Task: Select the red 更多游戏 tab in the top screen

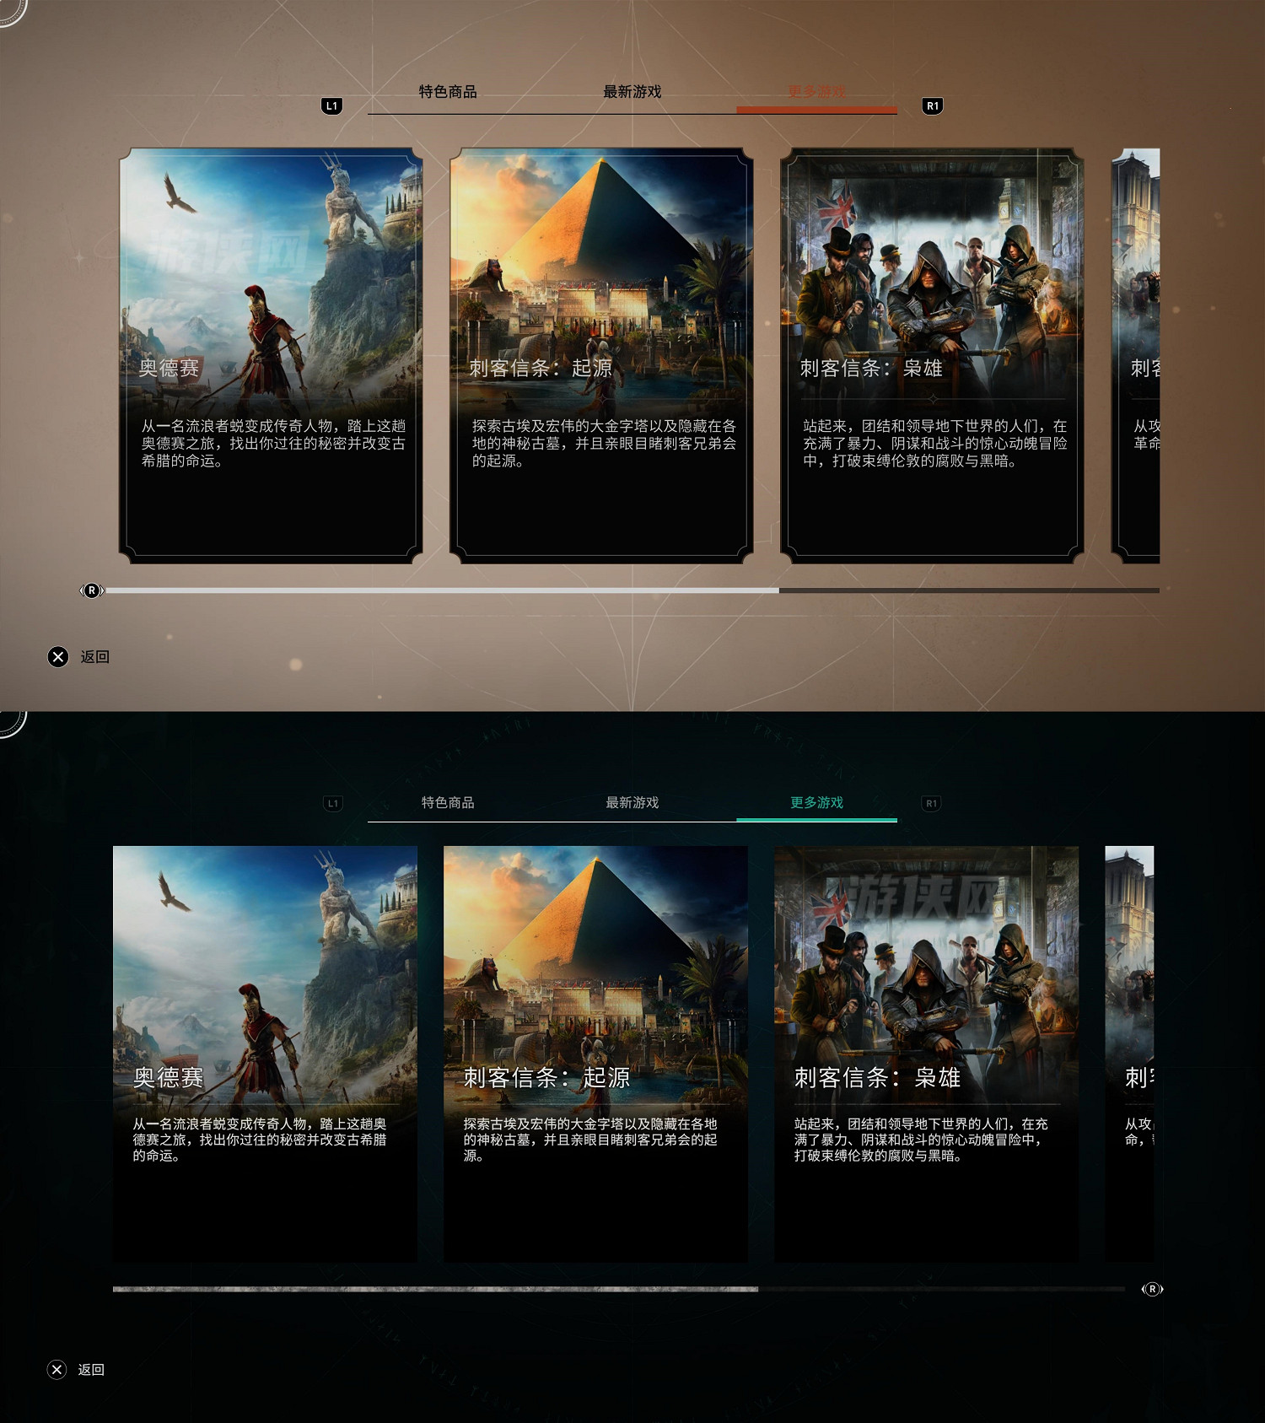Action: point(816,91)
